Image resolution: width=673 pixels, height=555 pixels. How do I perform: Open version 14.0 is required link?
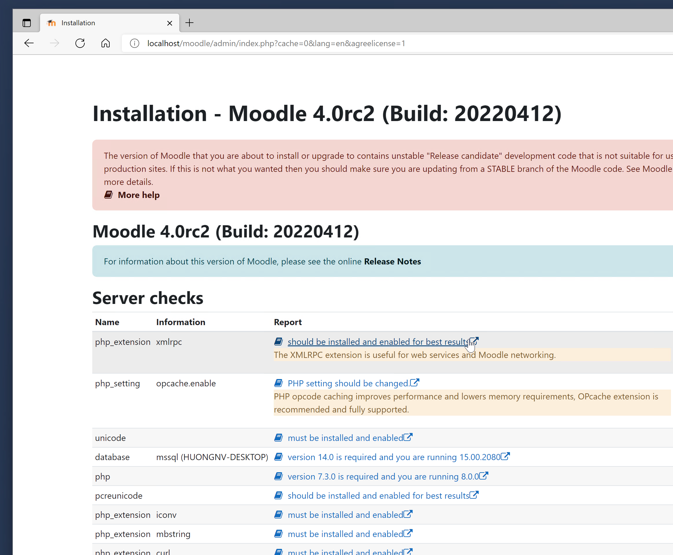click(x=394, y=457)
